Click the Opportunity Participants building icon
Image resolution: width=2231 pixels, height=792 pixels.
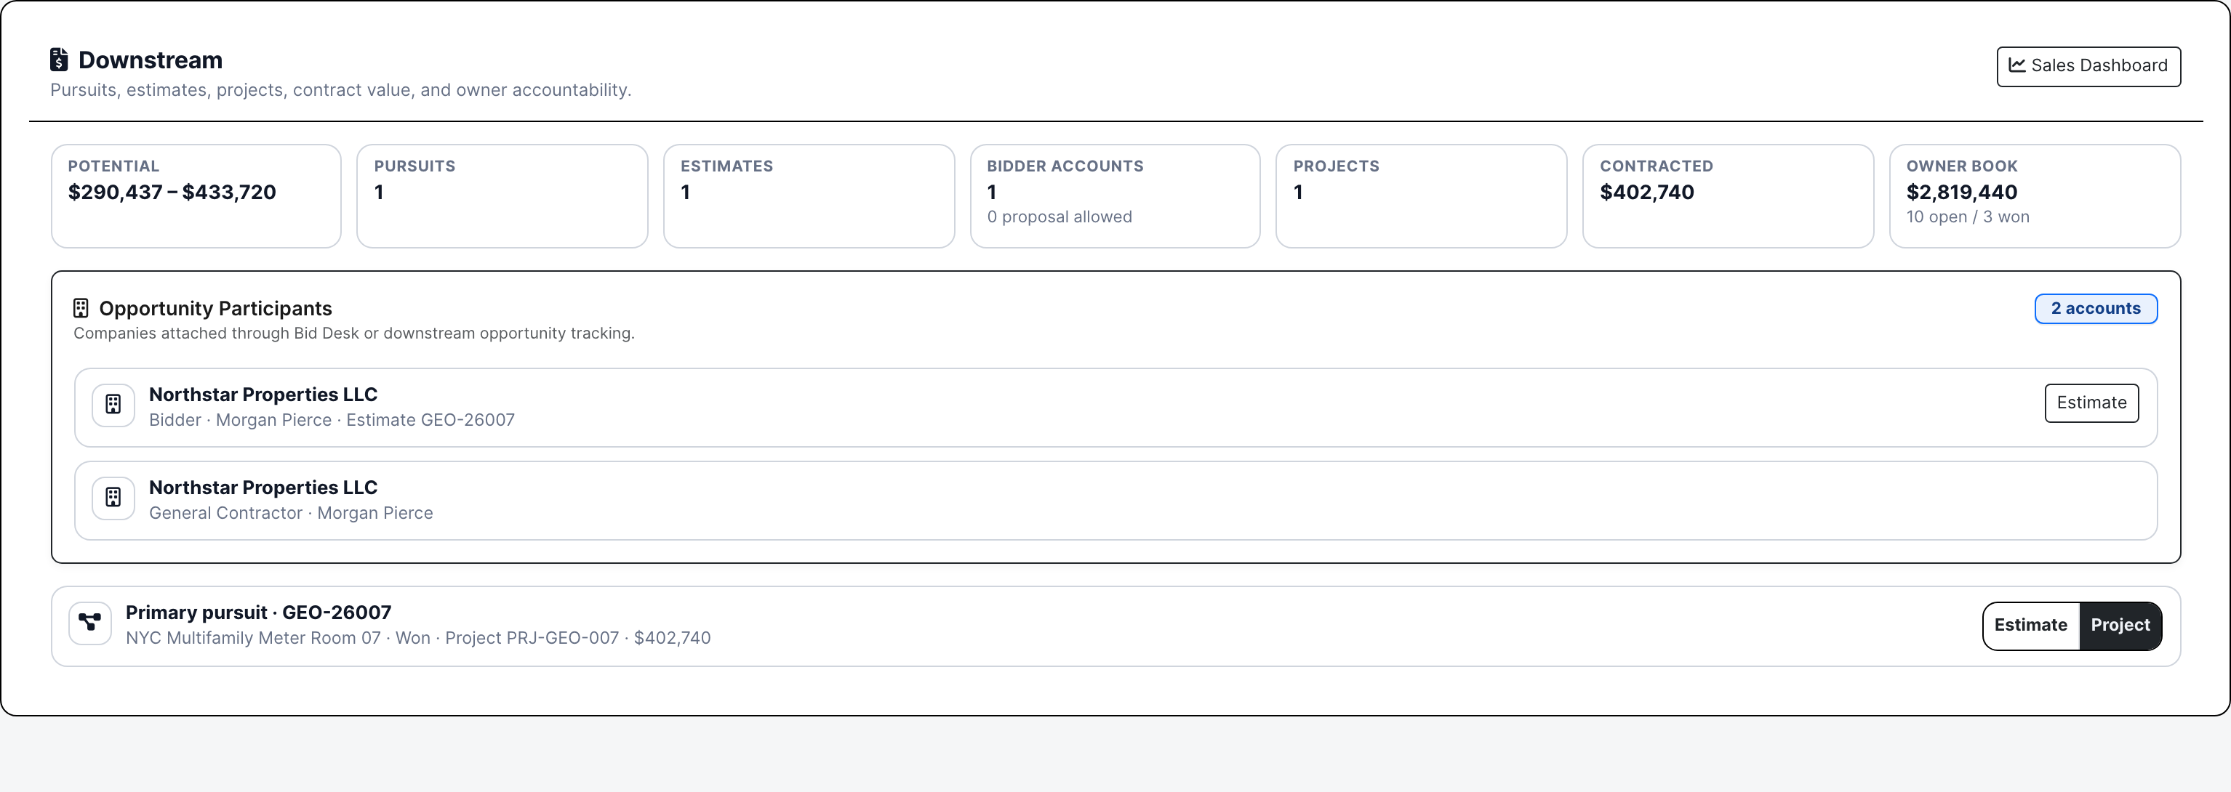81,308
